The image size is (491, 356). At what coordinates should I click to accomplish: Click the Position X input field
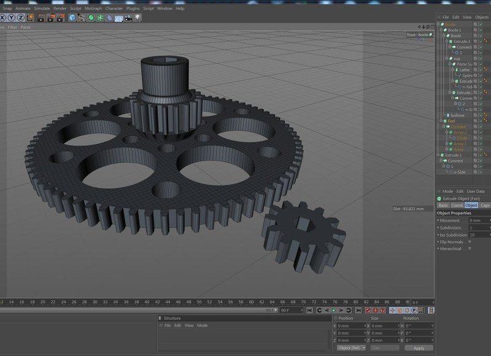[x=351, y=326]
